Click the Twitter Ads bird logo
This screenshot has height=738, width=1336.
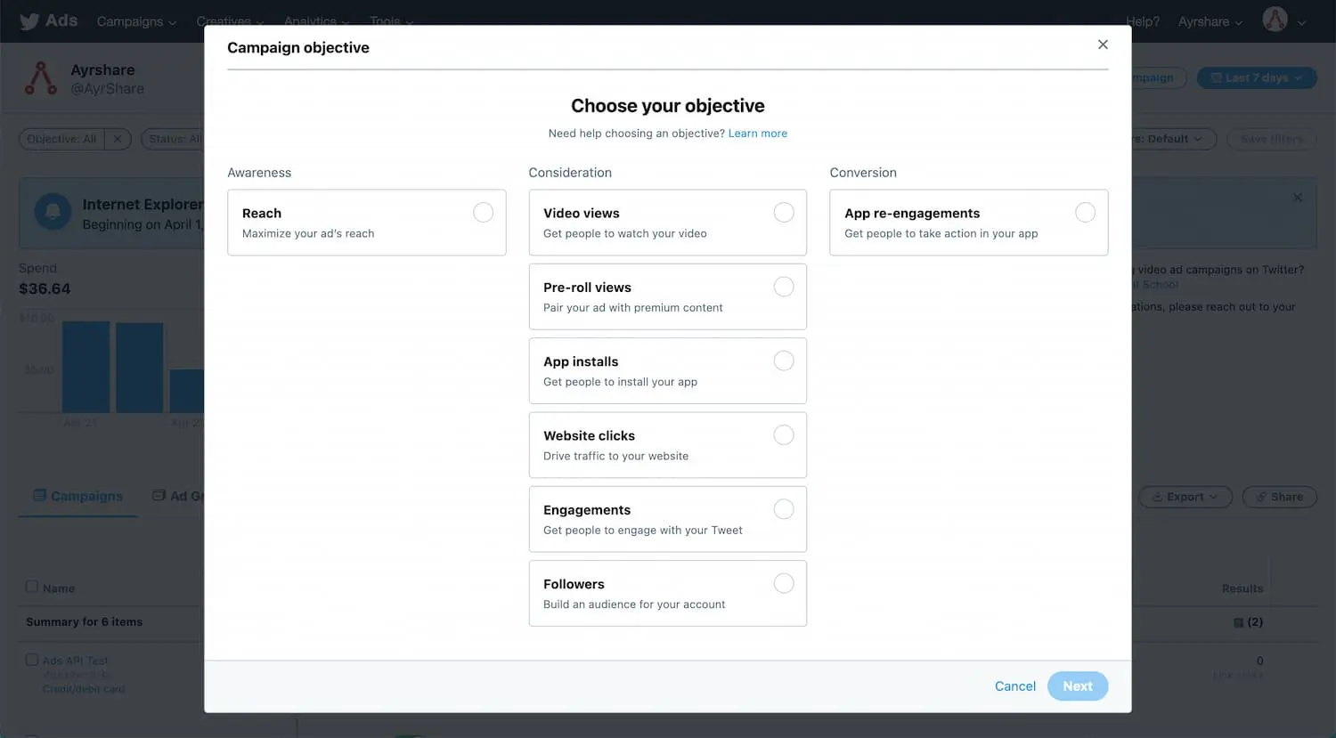(29, 21)
